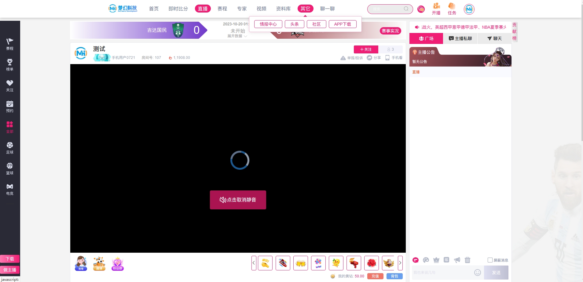Pick the beer mugs gift
This screenshot has width=583, height=282.
click(301, 263)
